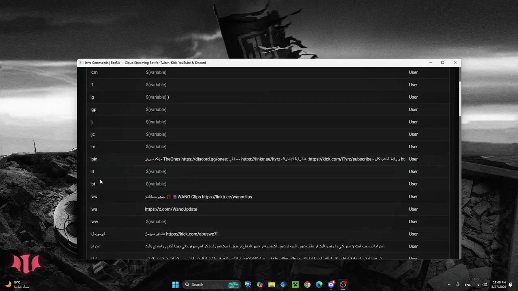Select the !rl command cell
The width and height of the screenshot is (518, 291).
[92, 171]
